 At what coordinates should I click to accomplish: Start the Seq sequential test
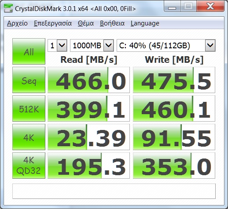(x=29, y=80)
